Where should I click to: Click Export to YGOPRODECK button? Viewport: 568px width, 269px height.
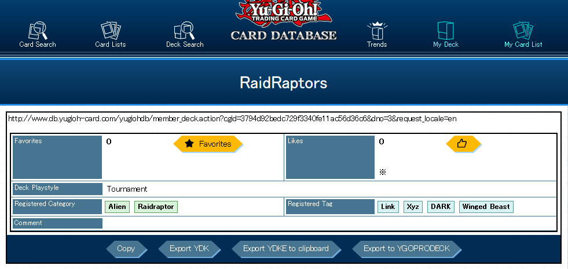tap(407, 249)
